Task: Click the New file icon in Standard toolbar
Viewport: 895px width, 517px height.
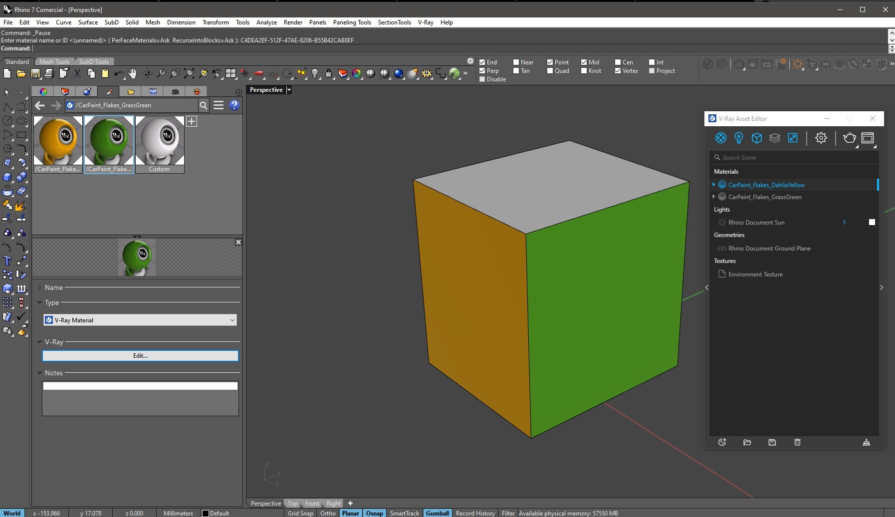Action: pyautogui.click(x=7, y=73)
